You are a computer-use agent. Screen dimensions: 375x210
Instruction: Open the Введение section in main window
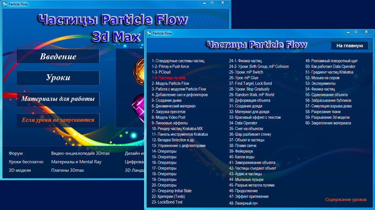(58, 56)
